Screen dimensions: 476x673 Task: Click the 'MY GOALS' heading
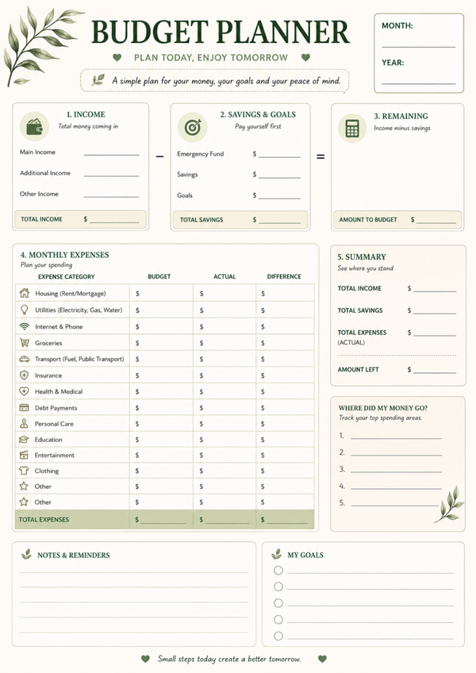(305, 555)
